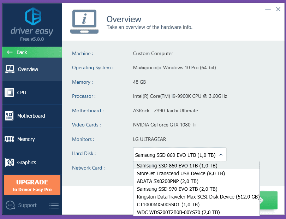Image resolution: width=286 pixels, height=219 pixels.
Task: Click the 'Network Card :' label
Action: click(x=89, y=168)
